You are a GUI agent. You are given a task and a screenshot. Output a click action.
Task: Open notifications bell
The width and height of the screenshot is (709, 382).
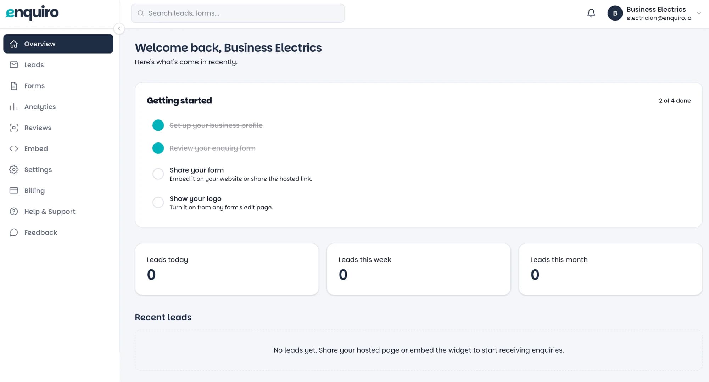tap(591, 13)
